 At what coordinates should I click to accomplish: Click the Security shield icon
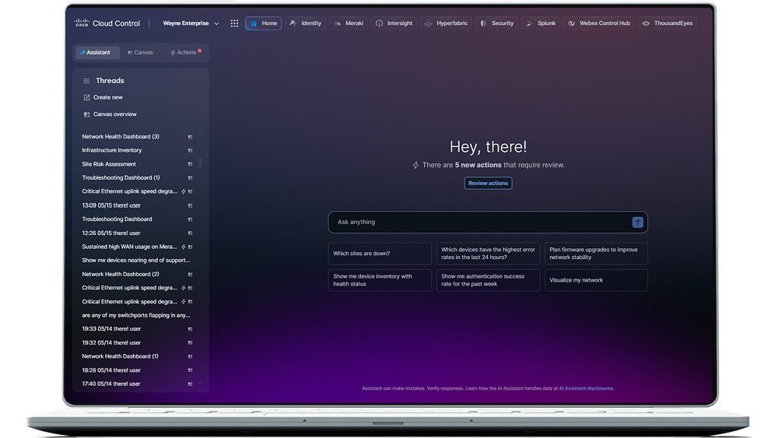coord(483,23)
